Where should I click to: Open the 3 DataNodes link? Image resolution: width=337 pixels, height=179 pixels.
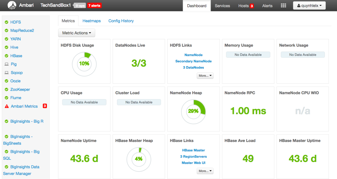[x=193, y=67]
